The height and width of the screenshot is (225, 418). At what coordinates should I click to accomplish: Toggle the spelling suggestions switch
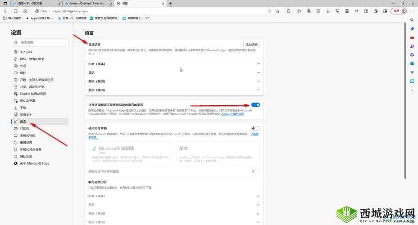coord(255,171)
